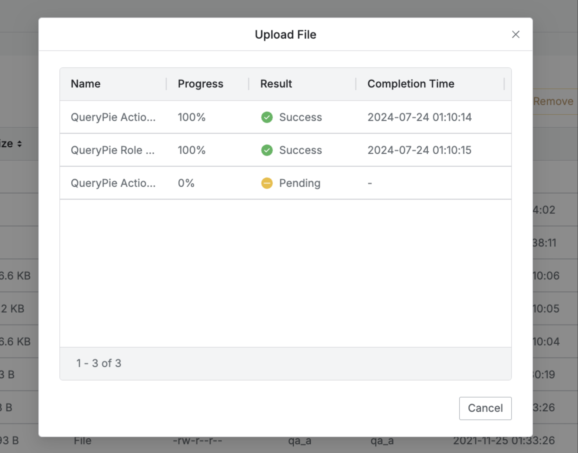Click the Completion Time column header
The image size is (578, 453).
click(x=411, y=84)
